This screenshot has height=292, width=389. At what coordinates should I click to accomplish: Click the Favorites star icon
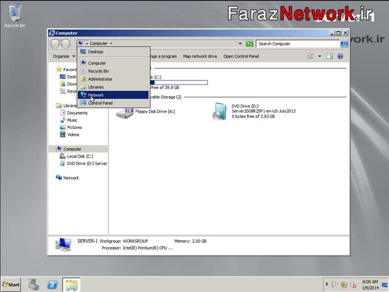coord(59,69)
